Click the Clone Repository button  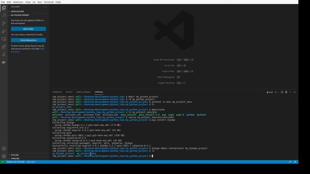pyautogui.click(x=28, y=40)
